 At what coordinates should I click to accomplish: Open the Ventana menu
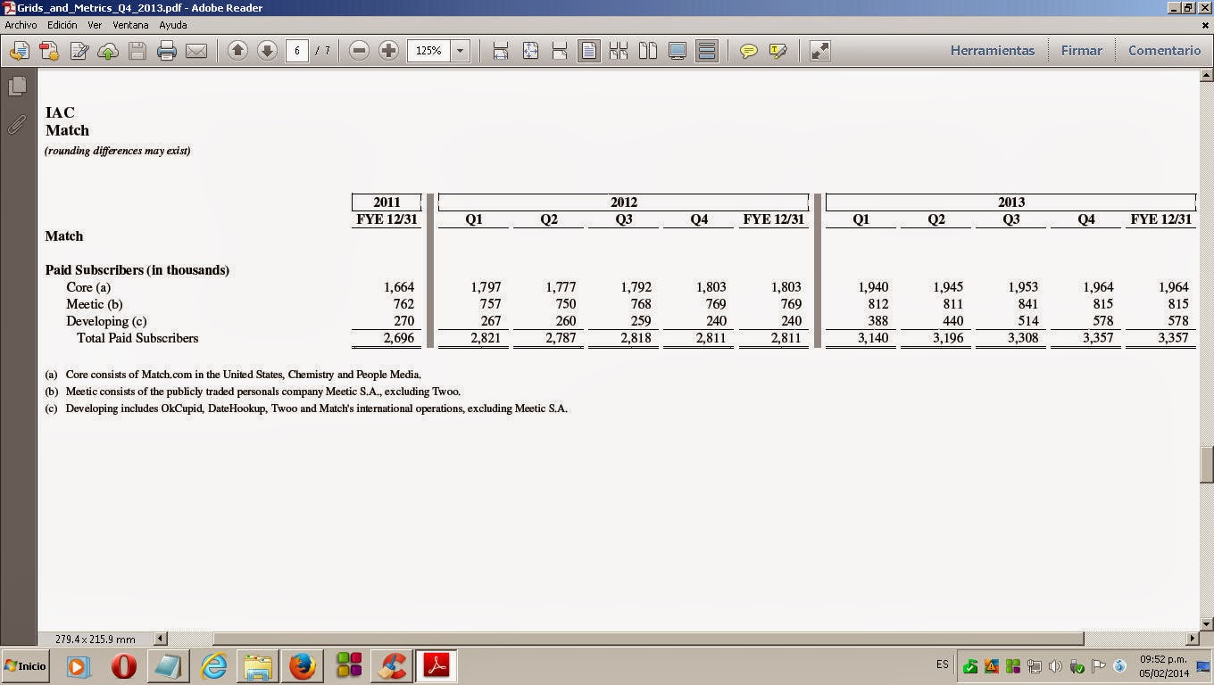(130, 25)
